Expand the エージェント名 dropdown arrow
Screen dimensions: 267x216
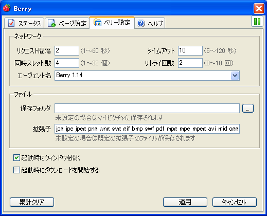click(x=235, y=76)
